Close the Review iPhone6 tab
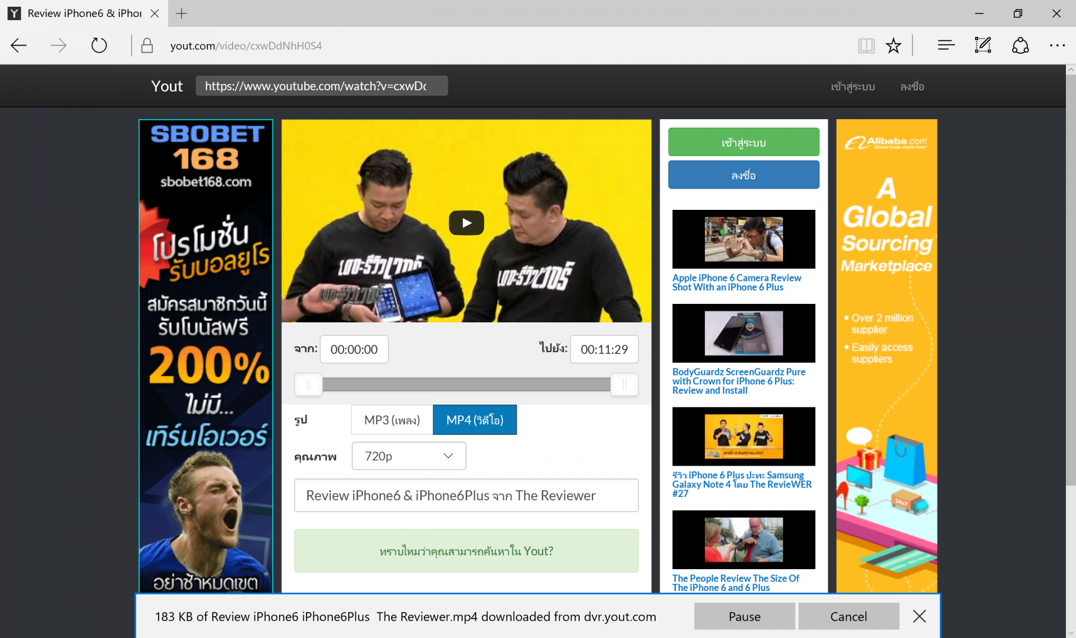Image resolution: width=1076 pixels, height=638 pixels. point(155,13)
